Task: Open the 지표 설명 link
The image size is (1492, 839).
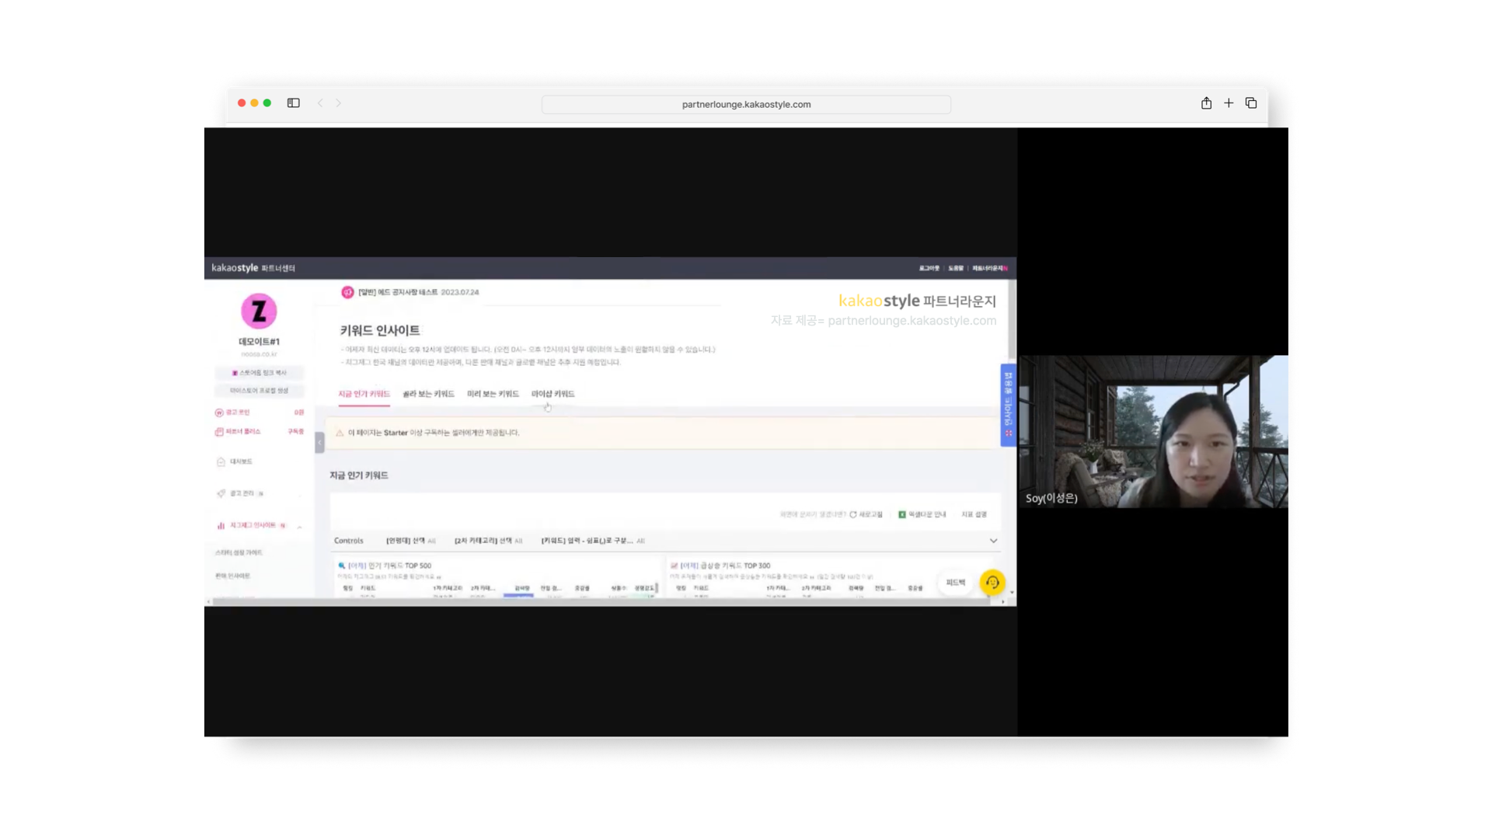Action: (974, 514)
